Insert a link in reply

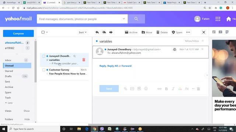[159, 89]
